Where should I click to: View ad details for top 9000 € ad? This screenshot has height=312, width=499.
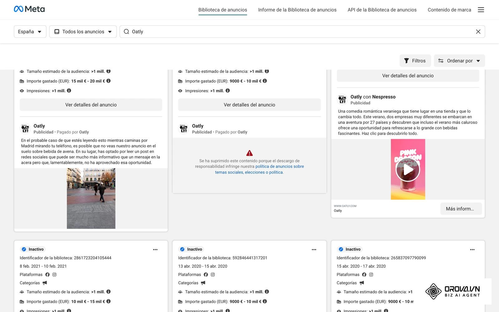tap(249, 105)
